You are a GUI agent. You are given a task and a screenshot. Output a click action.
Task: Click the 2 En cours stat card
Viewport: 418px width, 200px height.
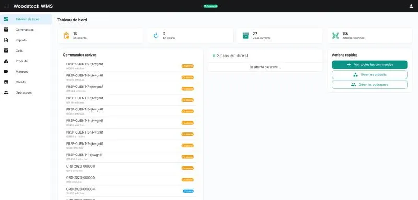pos(190,36)
